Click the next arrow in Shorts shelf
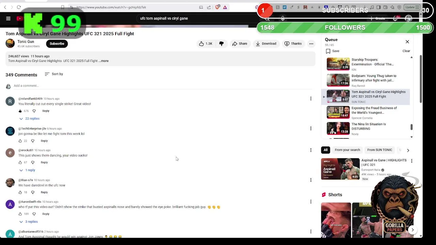The width and height of the screenshot is (436, 245). [x=412, y=230]
